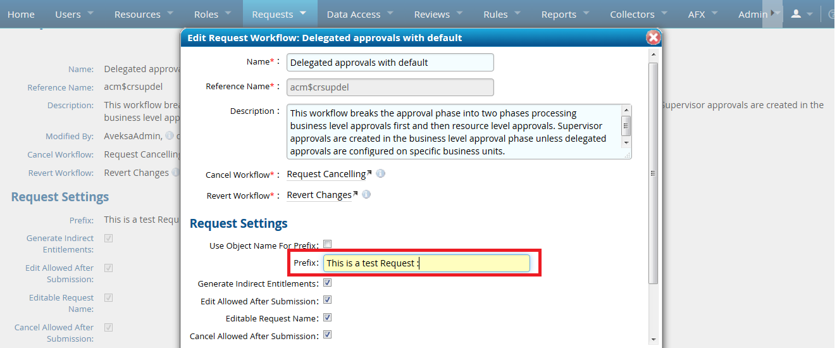Click dialog scrollbar down arrow
The height and width of the screenshot is (348, 837).
pyautogui.click(x=653, y=340)
